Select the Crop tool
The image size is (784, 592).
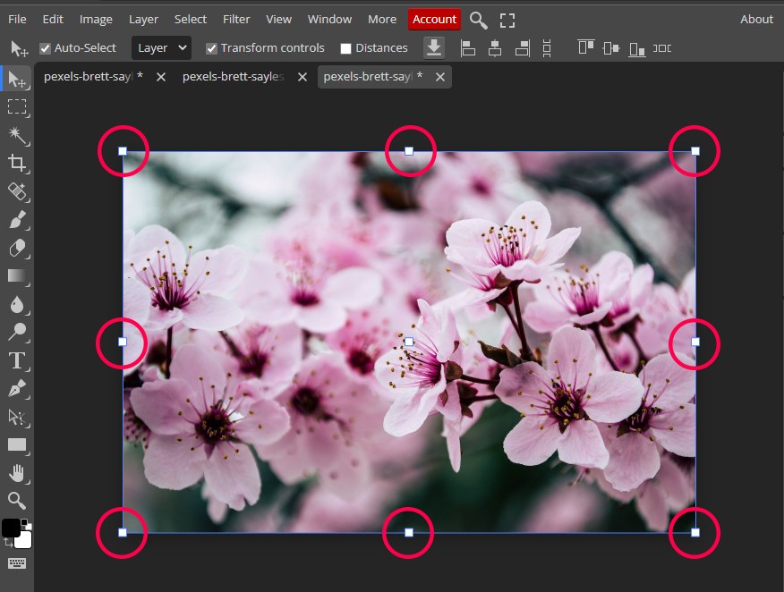coord(18,164)
